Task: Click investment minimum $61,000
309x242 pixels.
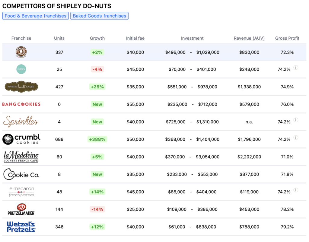Action: [x=177, y=227]
